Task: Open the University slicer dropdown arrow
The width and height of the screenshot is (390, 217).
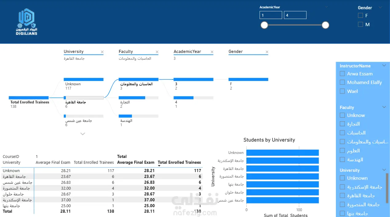Action: [x=384, y=170]
